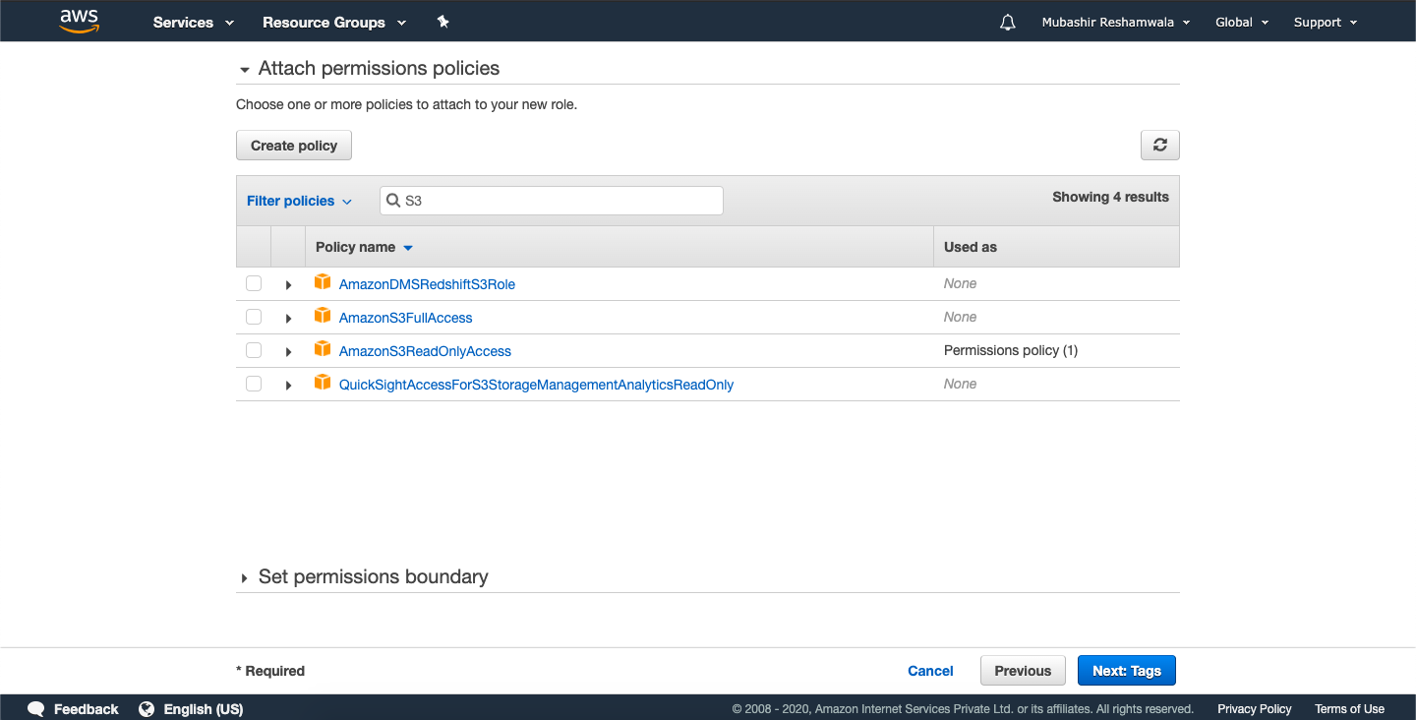Expand the AmazonS3FullAccess row details
The height and width of the screenshot is (720, 1416).
tap(288, 319)
